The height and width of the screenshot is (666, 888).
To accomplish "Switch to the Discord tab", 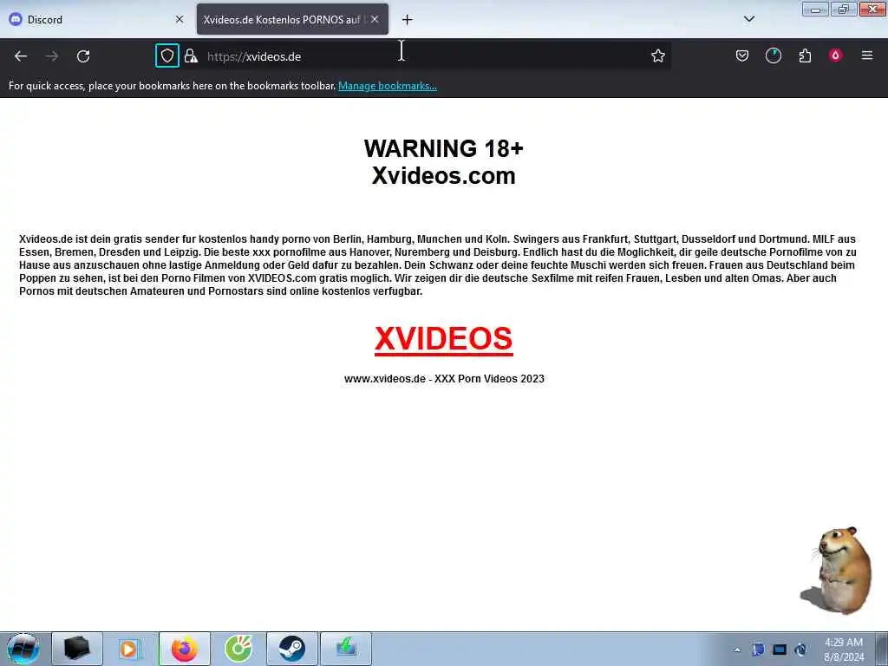I will [x=97, y=19].
